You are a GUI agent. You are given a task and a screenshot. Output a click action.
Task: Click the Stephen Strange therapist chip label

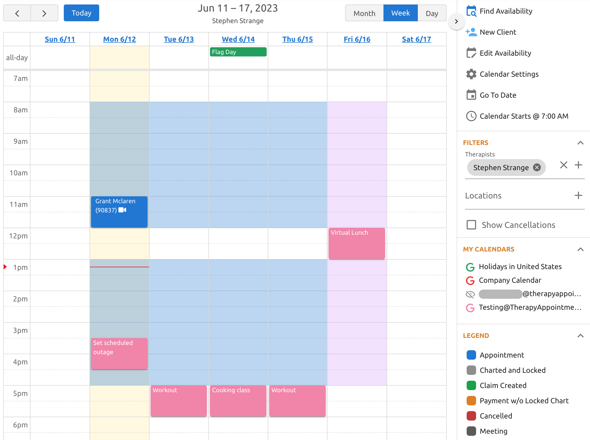point(501,167)
